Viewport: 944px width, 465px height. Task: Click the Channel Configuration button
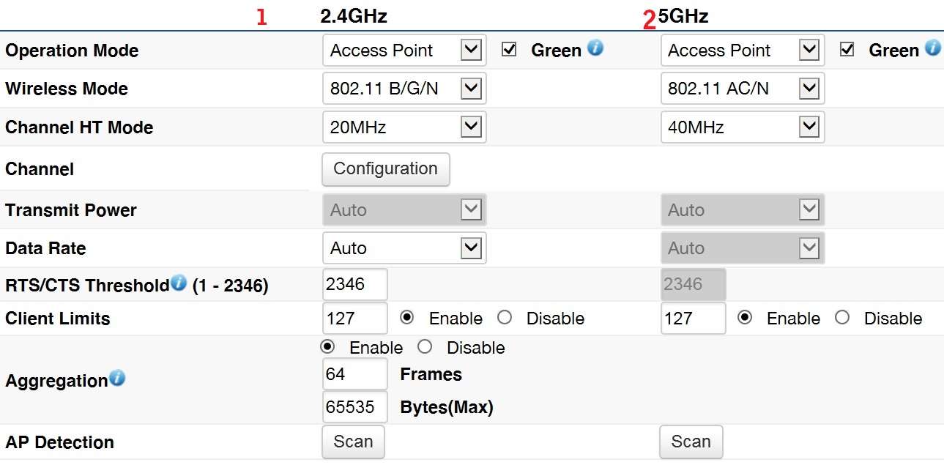[x=385, y=169]
